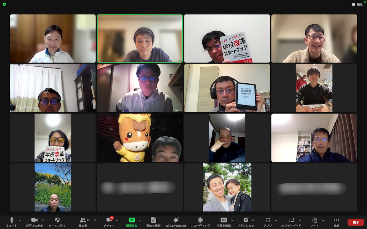Expand the arrow beside リアクション
The image size is (367, 229).
pos(253,220)
